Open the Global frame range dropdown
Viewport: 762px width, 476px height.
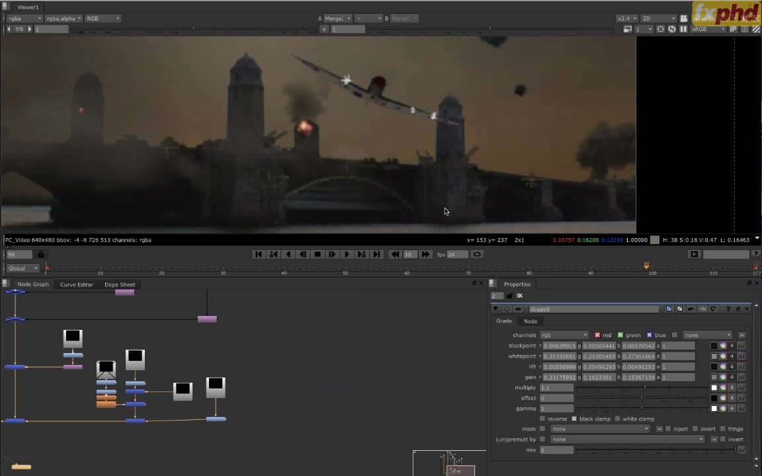pyautogui.click(x=22, y=268)
